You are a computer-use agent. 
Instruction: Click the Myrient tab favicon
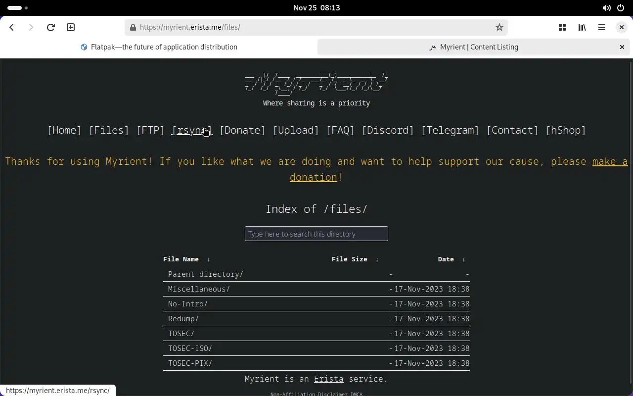433,48
